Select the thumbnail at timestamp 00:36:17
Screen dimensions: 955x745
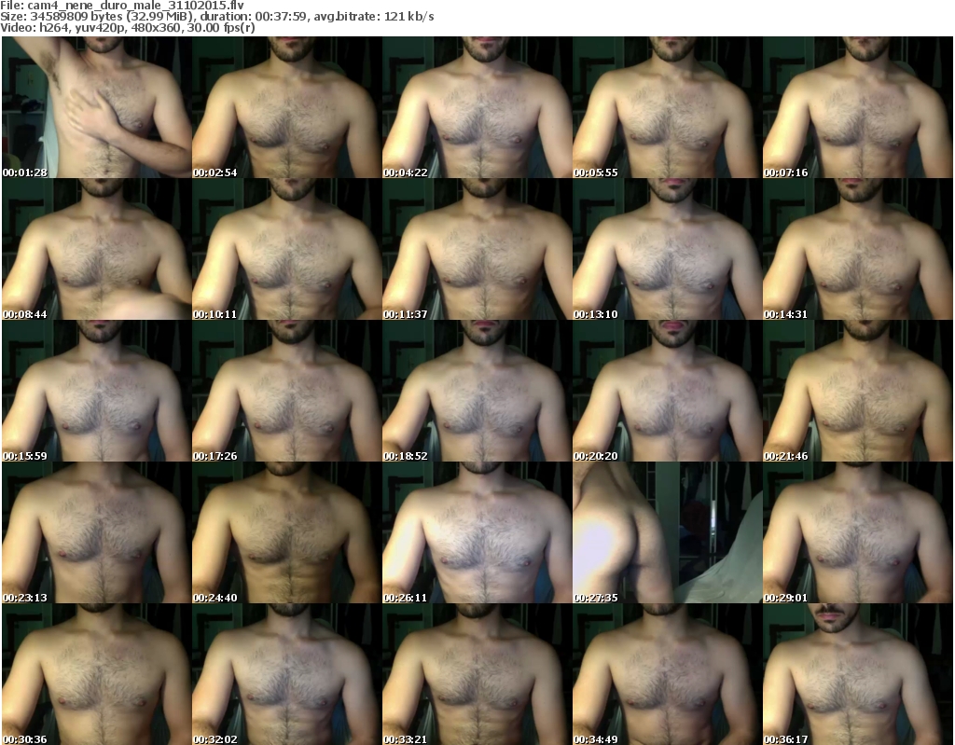tap(858, 674)
